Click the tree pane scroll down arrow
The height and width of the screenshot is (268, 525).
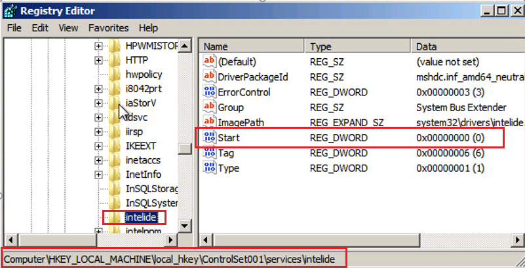pos(184,226)
